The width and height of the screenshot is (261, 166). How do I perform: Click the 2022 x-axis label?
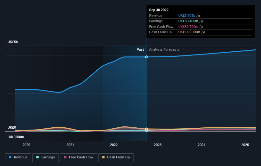pyautogui.click(x=114, y=145)
